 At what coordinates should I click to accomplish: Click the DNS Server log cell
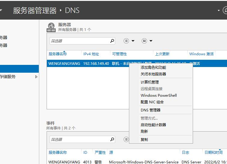[x=192, y=162]
